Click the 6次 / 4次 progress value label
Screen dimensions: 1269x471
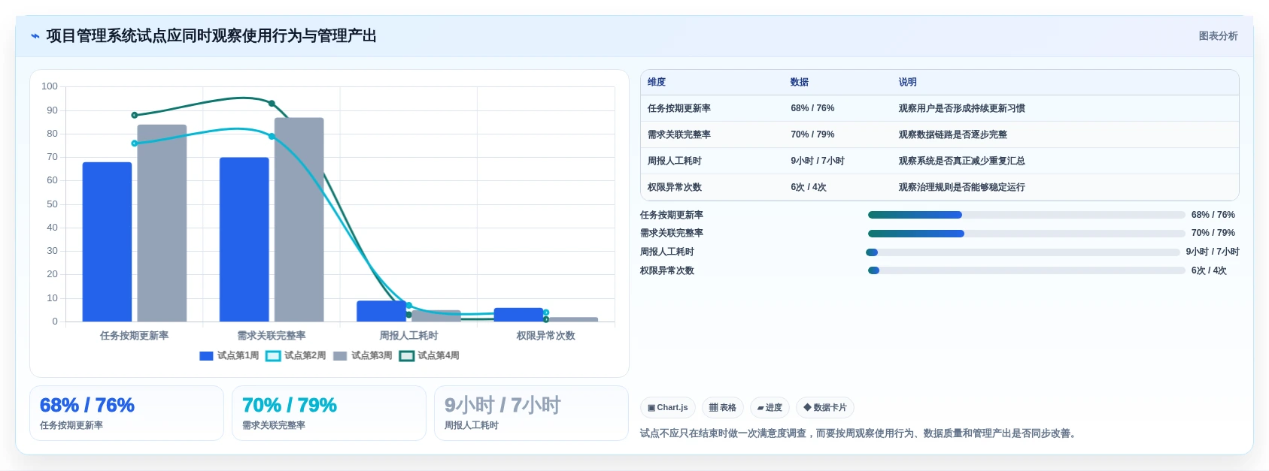[1209, 270]
